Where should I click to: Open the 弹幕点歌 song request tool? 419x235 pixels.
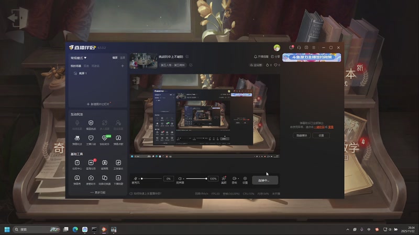[x=118, y=140]
